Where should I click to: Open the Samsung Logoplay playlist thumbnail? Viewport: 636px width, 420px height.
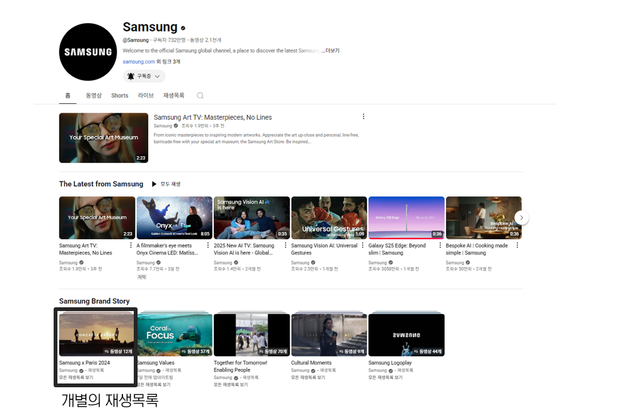406,335
